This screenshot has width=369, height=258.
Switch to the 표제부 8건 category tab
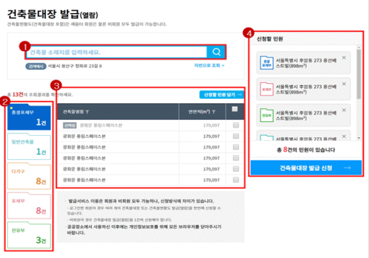[x=29, y=206]
